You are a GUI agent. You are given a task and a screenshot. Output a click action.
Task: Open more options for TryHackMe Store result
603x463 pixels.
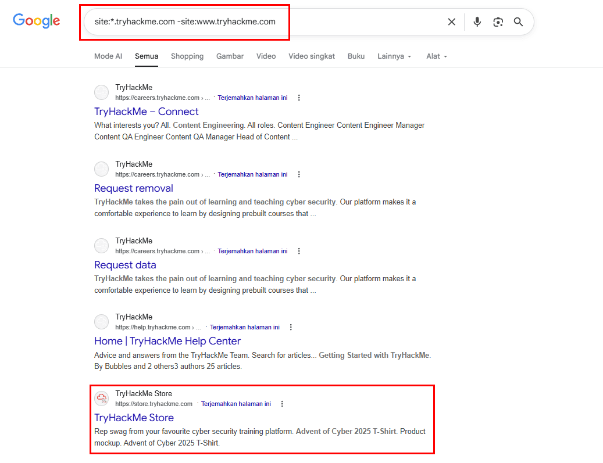pos(282,404)
